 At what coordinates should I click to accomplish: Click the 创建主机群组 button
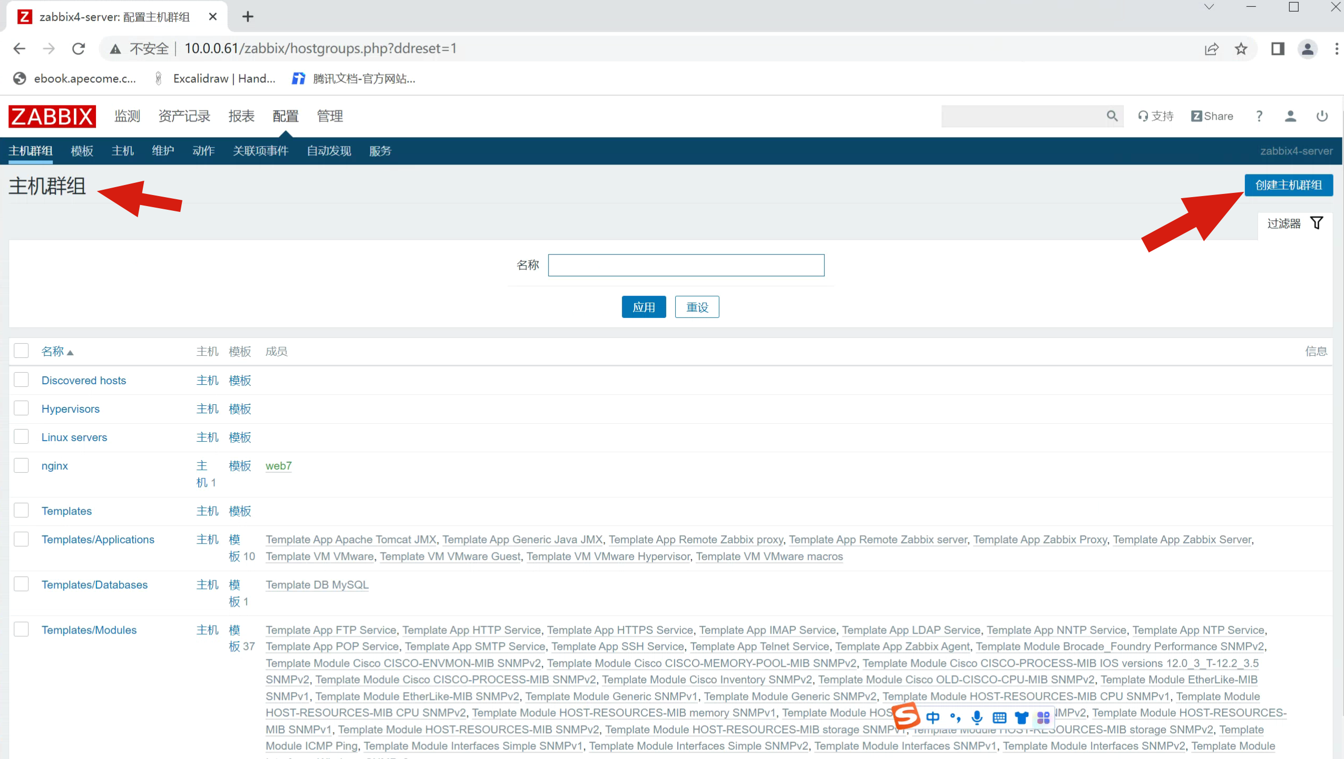1288,185
